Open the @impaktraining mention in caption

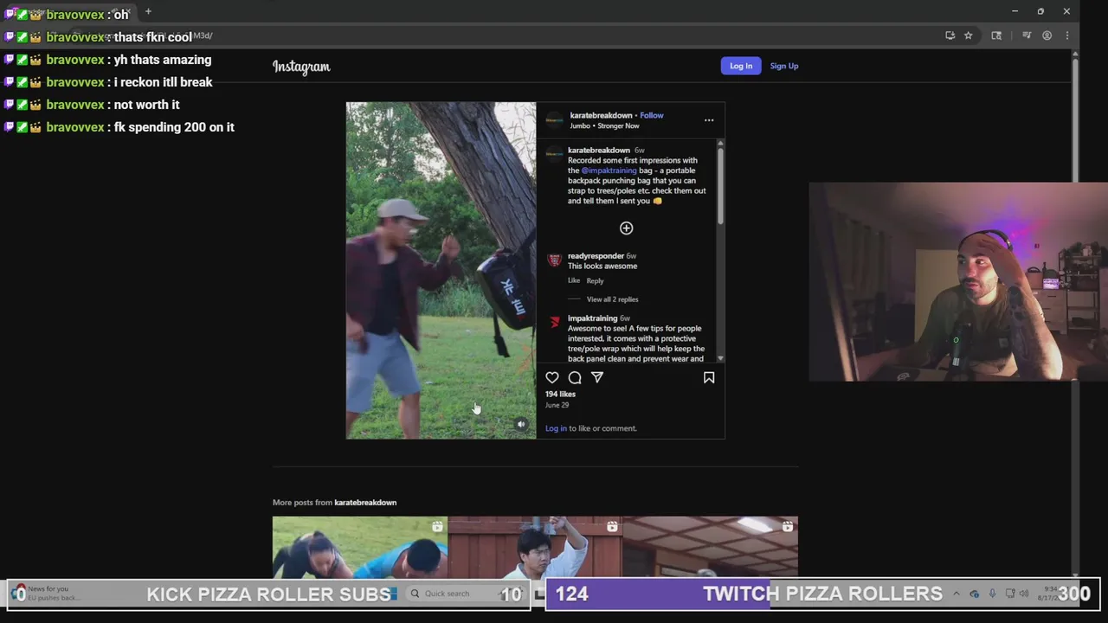[x=609, y=170]
